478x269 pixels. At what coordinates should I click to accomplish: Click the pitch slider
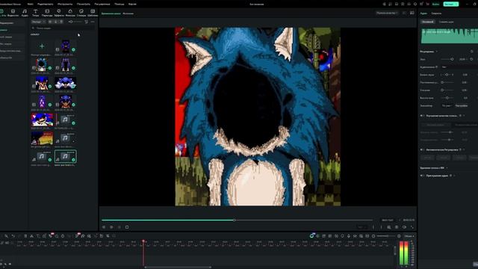click(447, 98)
